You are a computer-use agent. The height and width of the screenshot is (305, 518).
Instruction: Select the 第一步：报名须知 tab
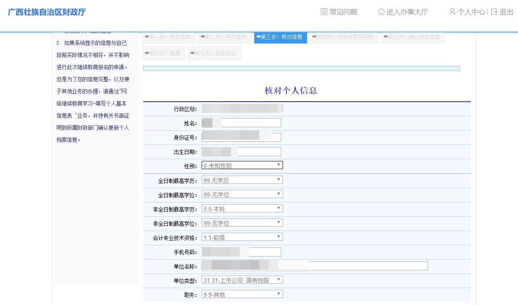point(169,38)
